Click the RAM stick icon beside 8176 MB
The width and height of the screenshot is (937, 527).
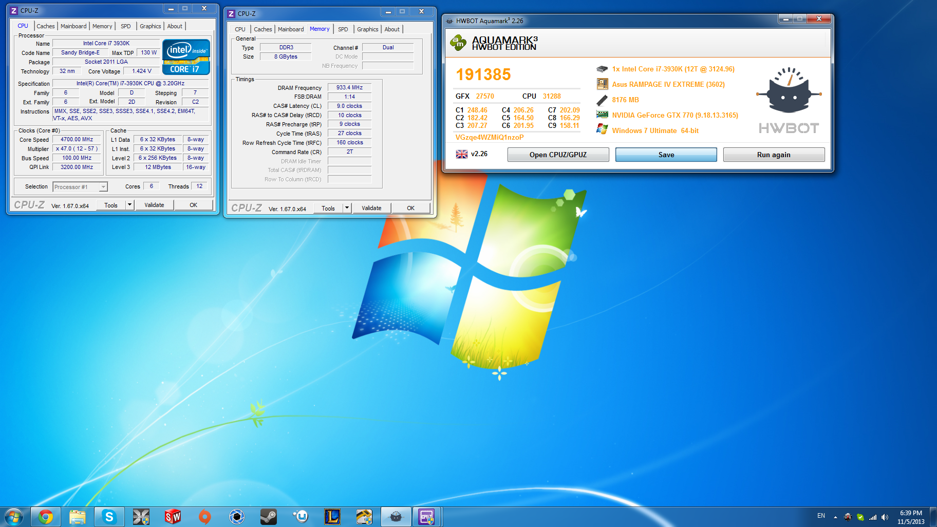(602, 100)
